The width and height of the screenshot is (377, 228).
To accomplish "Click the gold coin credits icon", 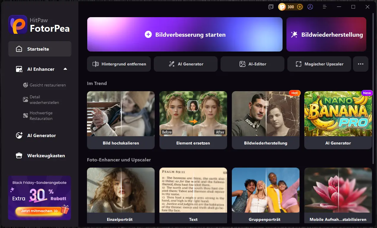I will [x=282, y=7].
